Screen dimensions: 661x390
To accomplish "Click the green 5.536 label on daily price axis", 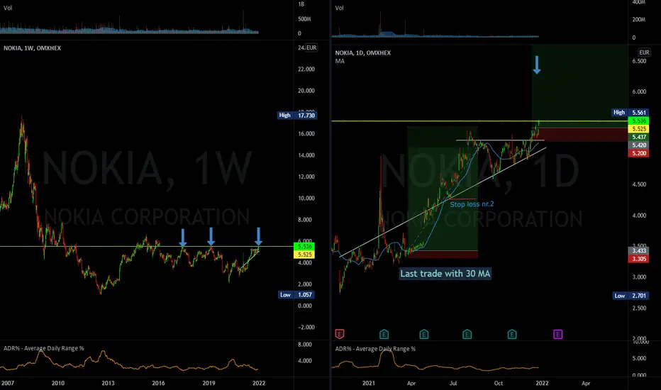I will pyautogui.click(x=638, y=121).
